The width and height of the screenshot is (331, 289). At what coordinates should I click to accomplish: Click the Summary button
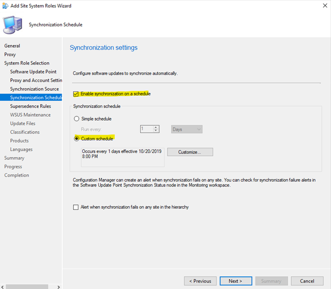[271, 281]
